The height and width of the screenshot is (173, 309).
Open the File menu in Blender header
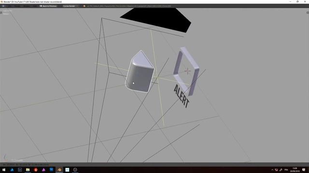pyautogui.click(x=10, y=6)
